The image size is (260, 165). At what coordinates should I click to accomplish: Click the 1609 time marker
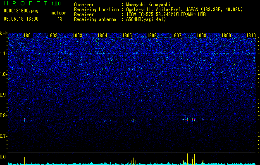pyautogui.click(x=227, y=35)
